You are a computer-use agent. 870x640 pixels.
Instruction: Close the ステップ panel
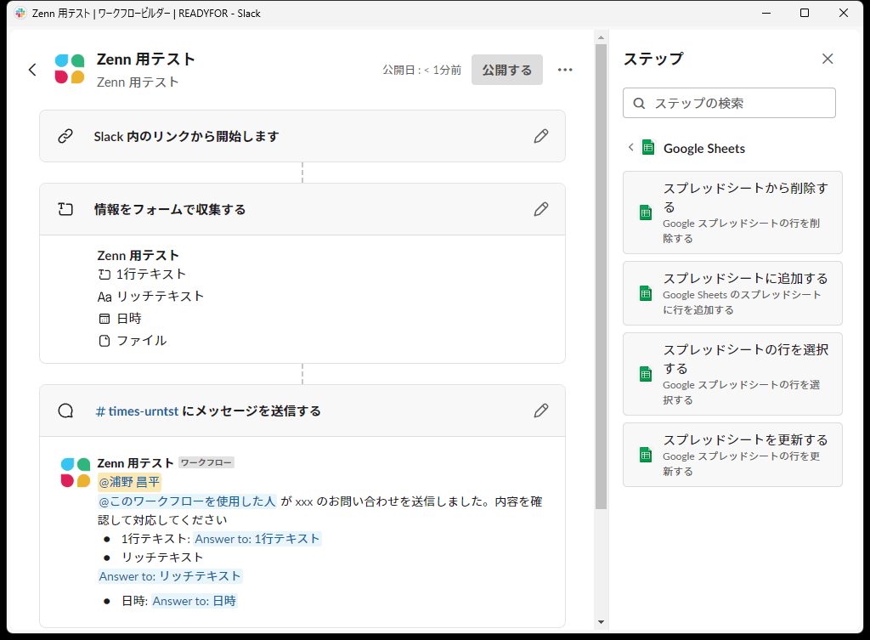pyautogui.click(x=828, y=59)
